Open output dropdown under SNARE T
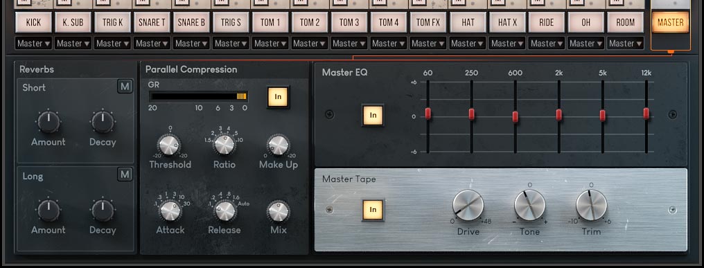The image size is (704, 268). tap(152, 44)
